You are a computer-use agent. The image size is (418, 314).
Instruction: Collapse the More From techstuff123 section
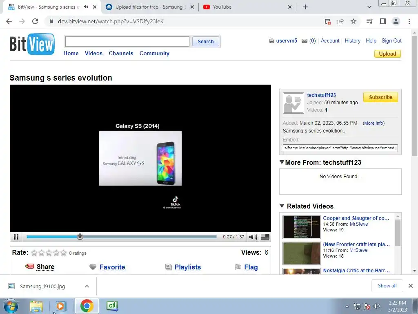(282, 162)
